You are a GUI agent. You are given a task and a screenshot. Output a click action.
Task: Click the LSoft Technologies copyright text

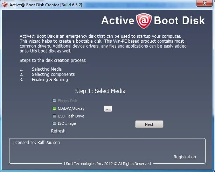tap(107, 164)
